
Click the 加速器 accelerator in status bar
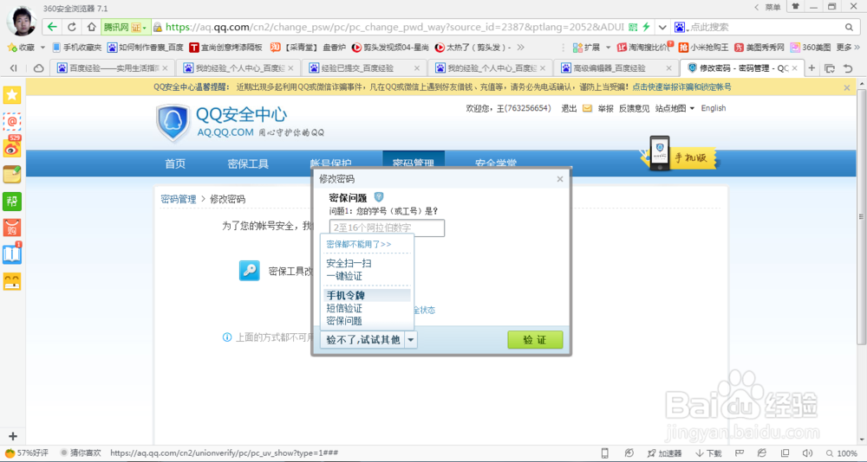click(x=664, y=453)
